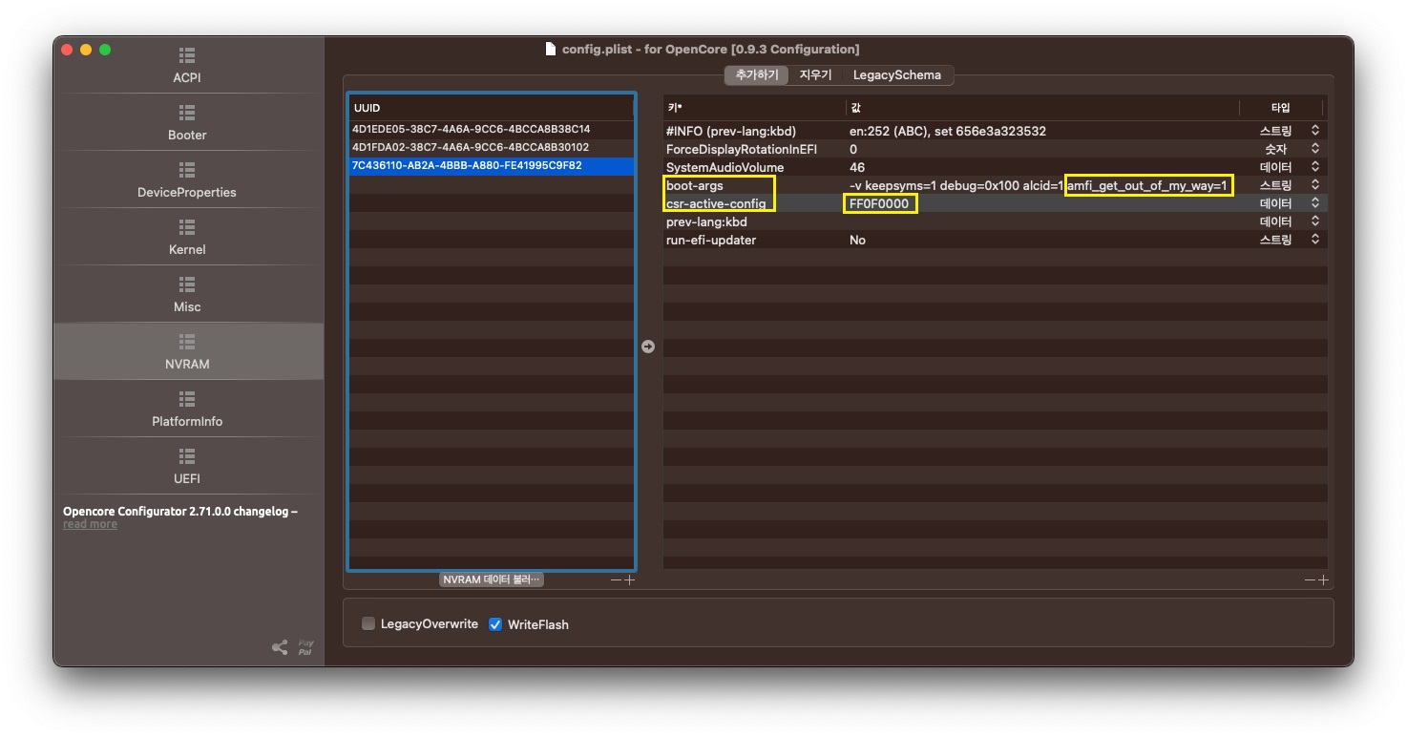The image size is (1407, 737).
Task: Open the UEFI section in sidebar
Action: coord(187,466)
